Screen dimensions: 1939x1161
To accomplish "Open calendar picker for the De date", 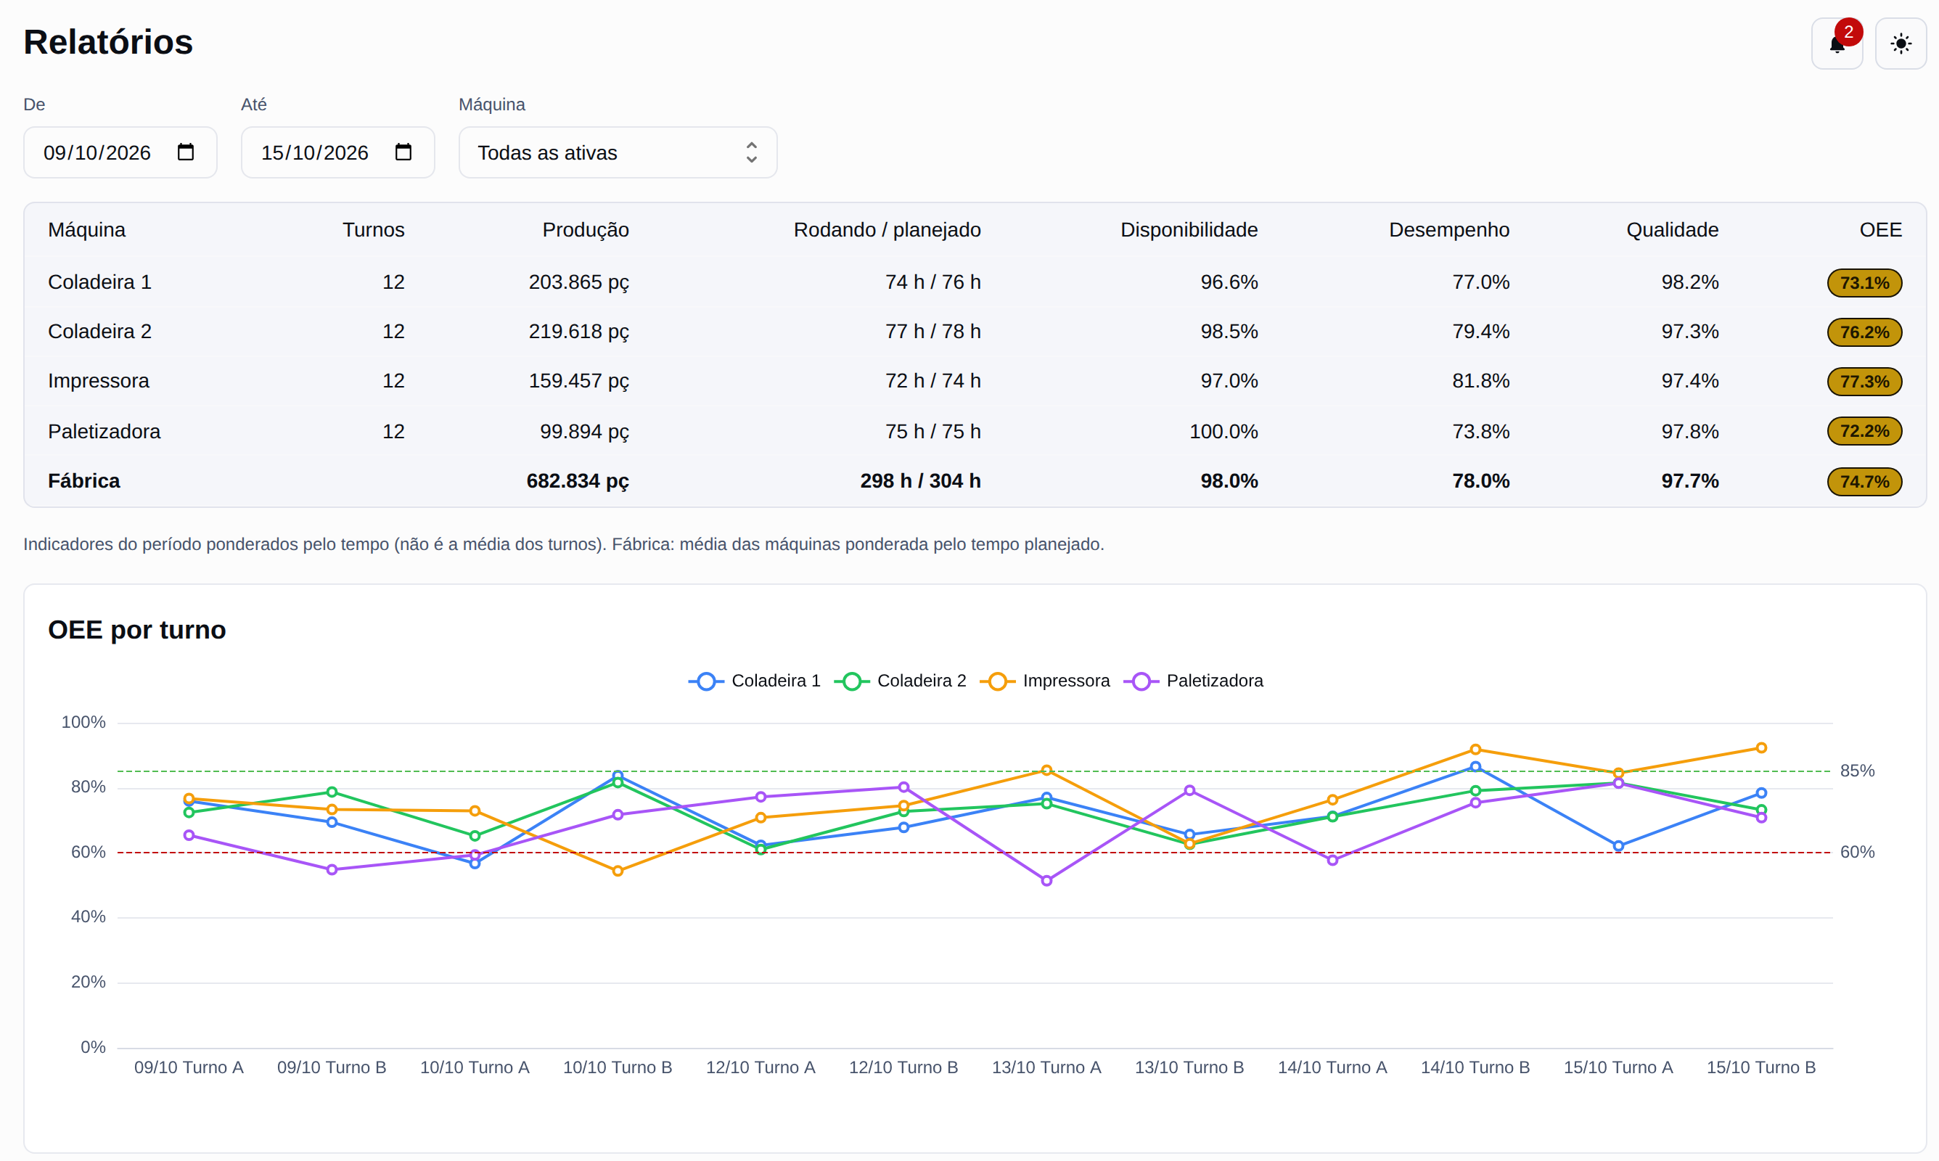I will 185,152.
